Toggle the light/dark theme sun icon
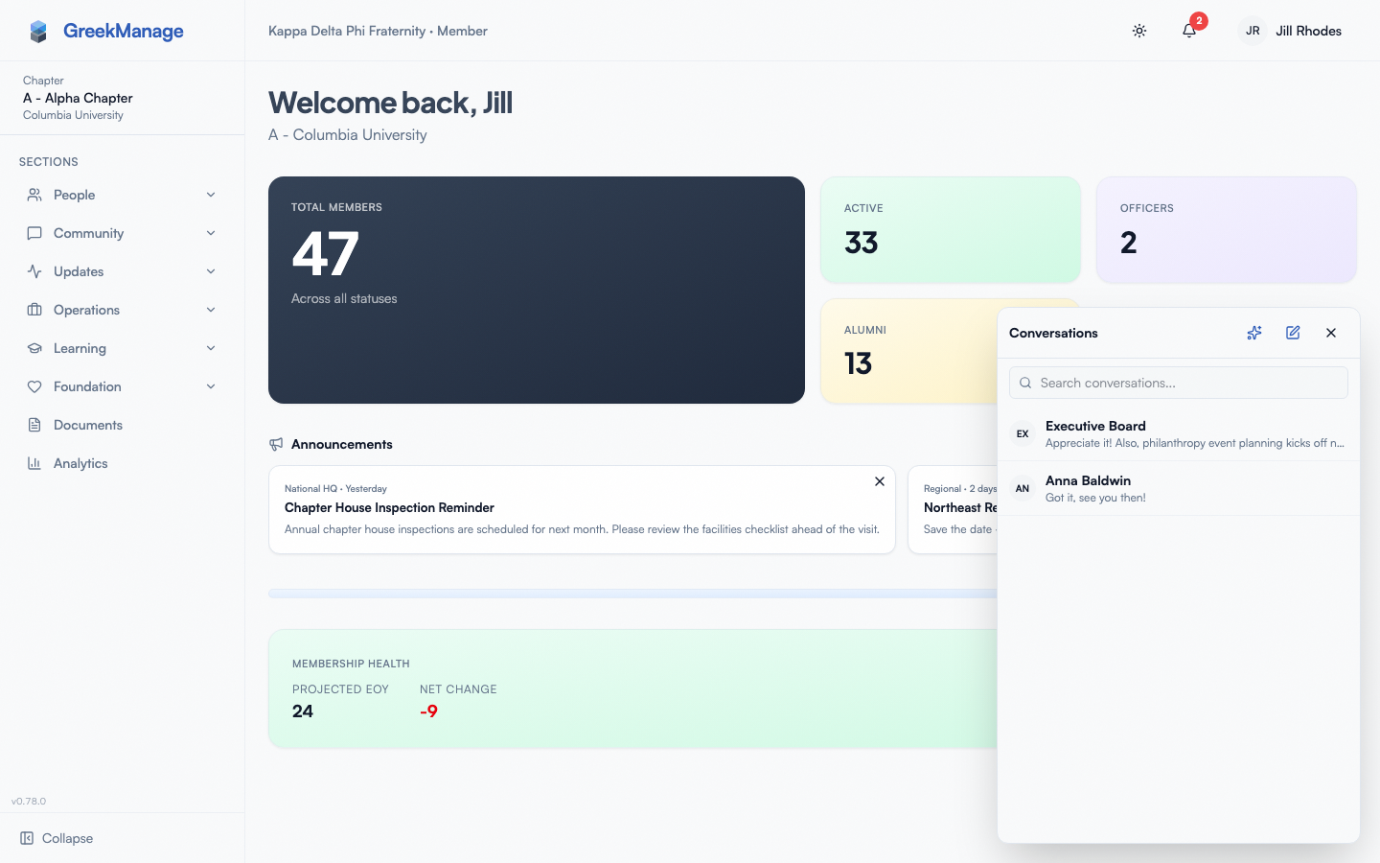 (x=1139, y=31)
